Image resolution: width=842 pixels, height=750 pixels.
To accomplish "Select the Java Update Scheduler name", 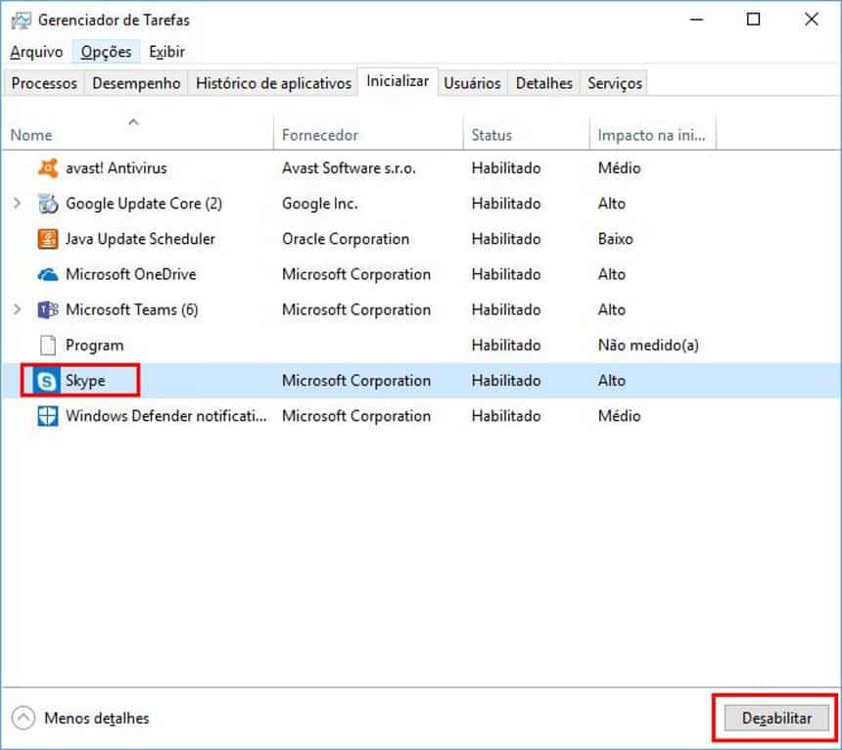I will click(x=140, y=239).
